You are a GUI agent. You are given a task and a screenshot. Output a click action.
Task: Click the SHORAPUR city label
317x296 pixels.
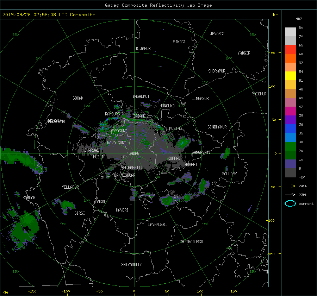coord(217,71)
